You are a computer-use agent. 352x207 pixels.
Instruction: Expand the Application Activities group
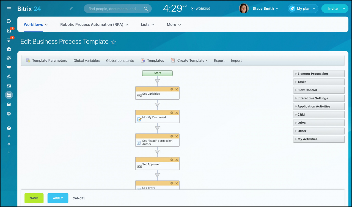319,107
